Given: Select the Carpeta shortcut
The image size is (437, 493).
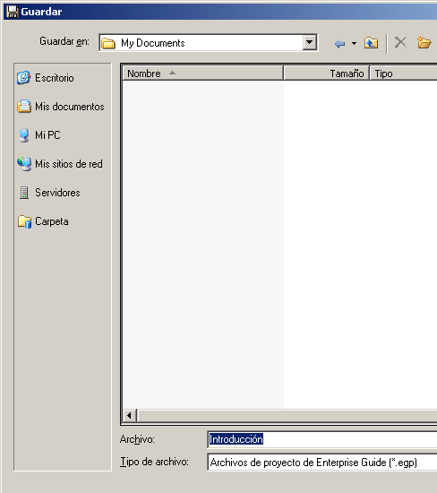Looking at the screenshot, I should point(43,221).
